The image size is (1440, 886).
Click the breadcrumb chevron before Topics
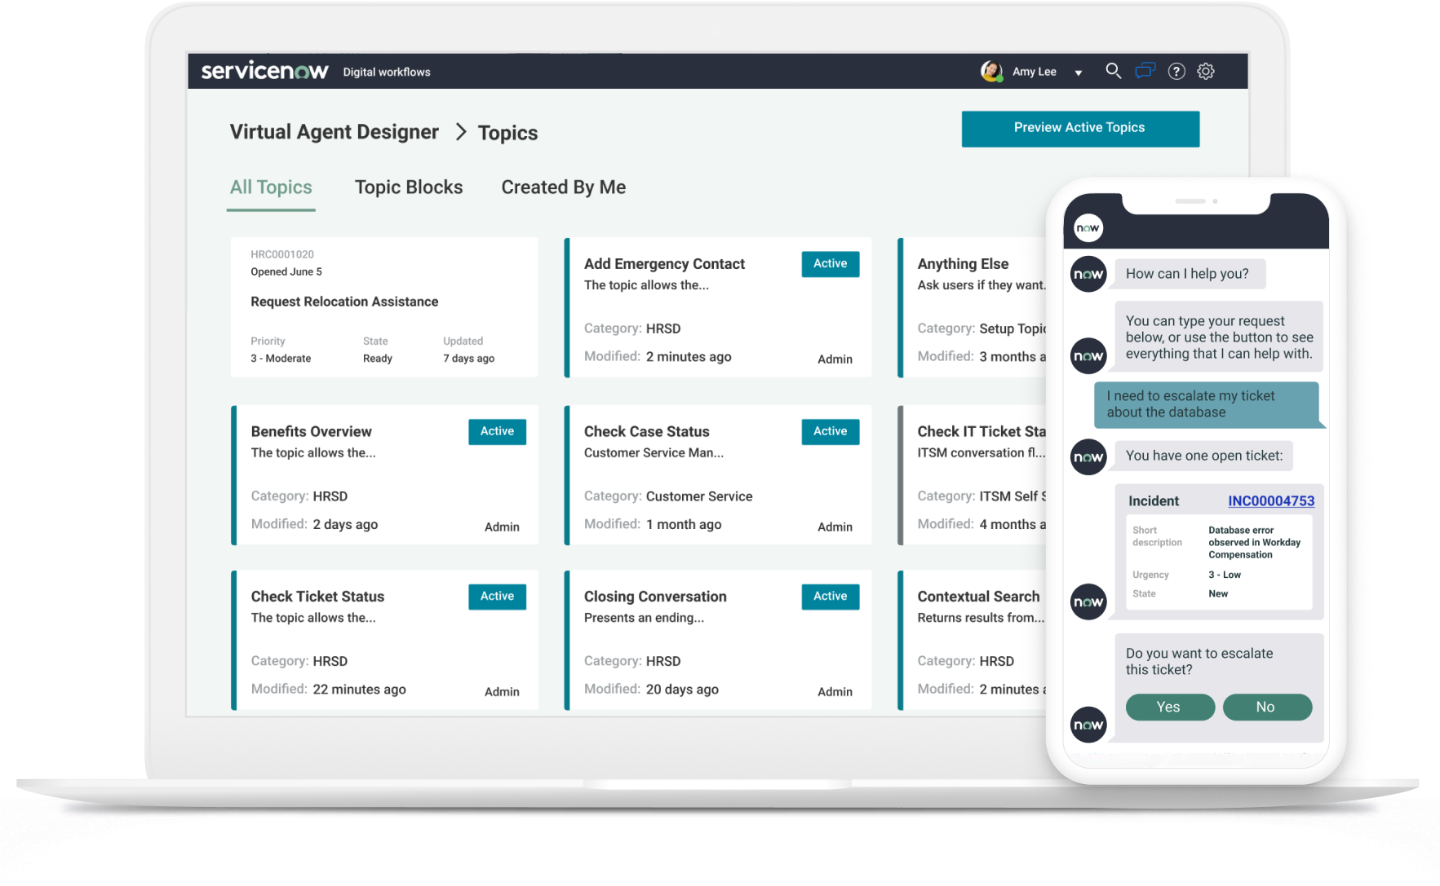461,132
